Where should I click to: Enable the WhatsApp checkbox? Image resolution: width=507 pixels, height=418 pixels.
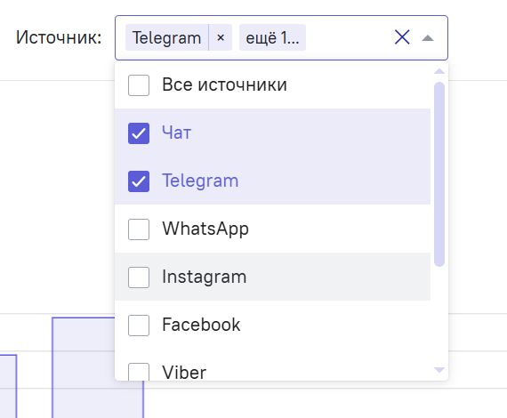click(139, 229)
